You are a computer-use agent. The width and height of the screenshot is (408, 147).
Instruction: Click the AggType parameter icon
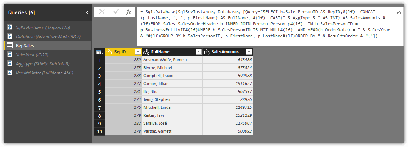pos(9,63)
